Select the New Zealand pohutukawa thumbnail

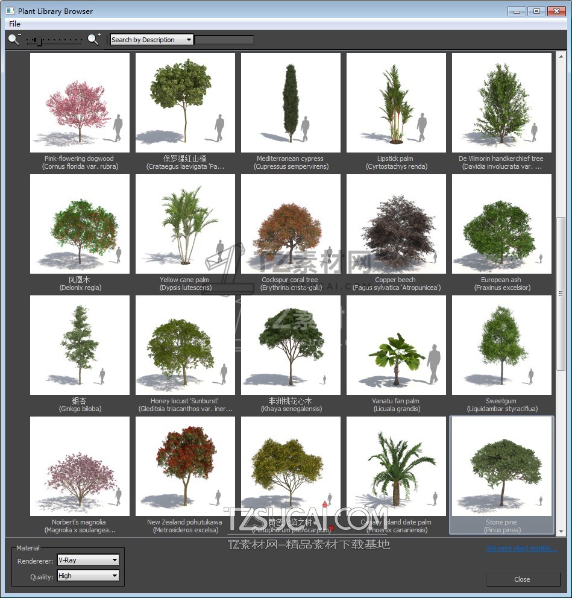click(185, 466)
